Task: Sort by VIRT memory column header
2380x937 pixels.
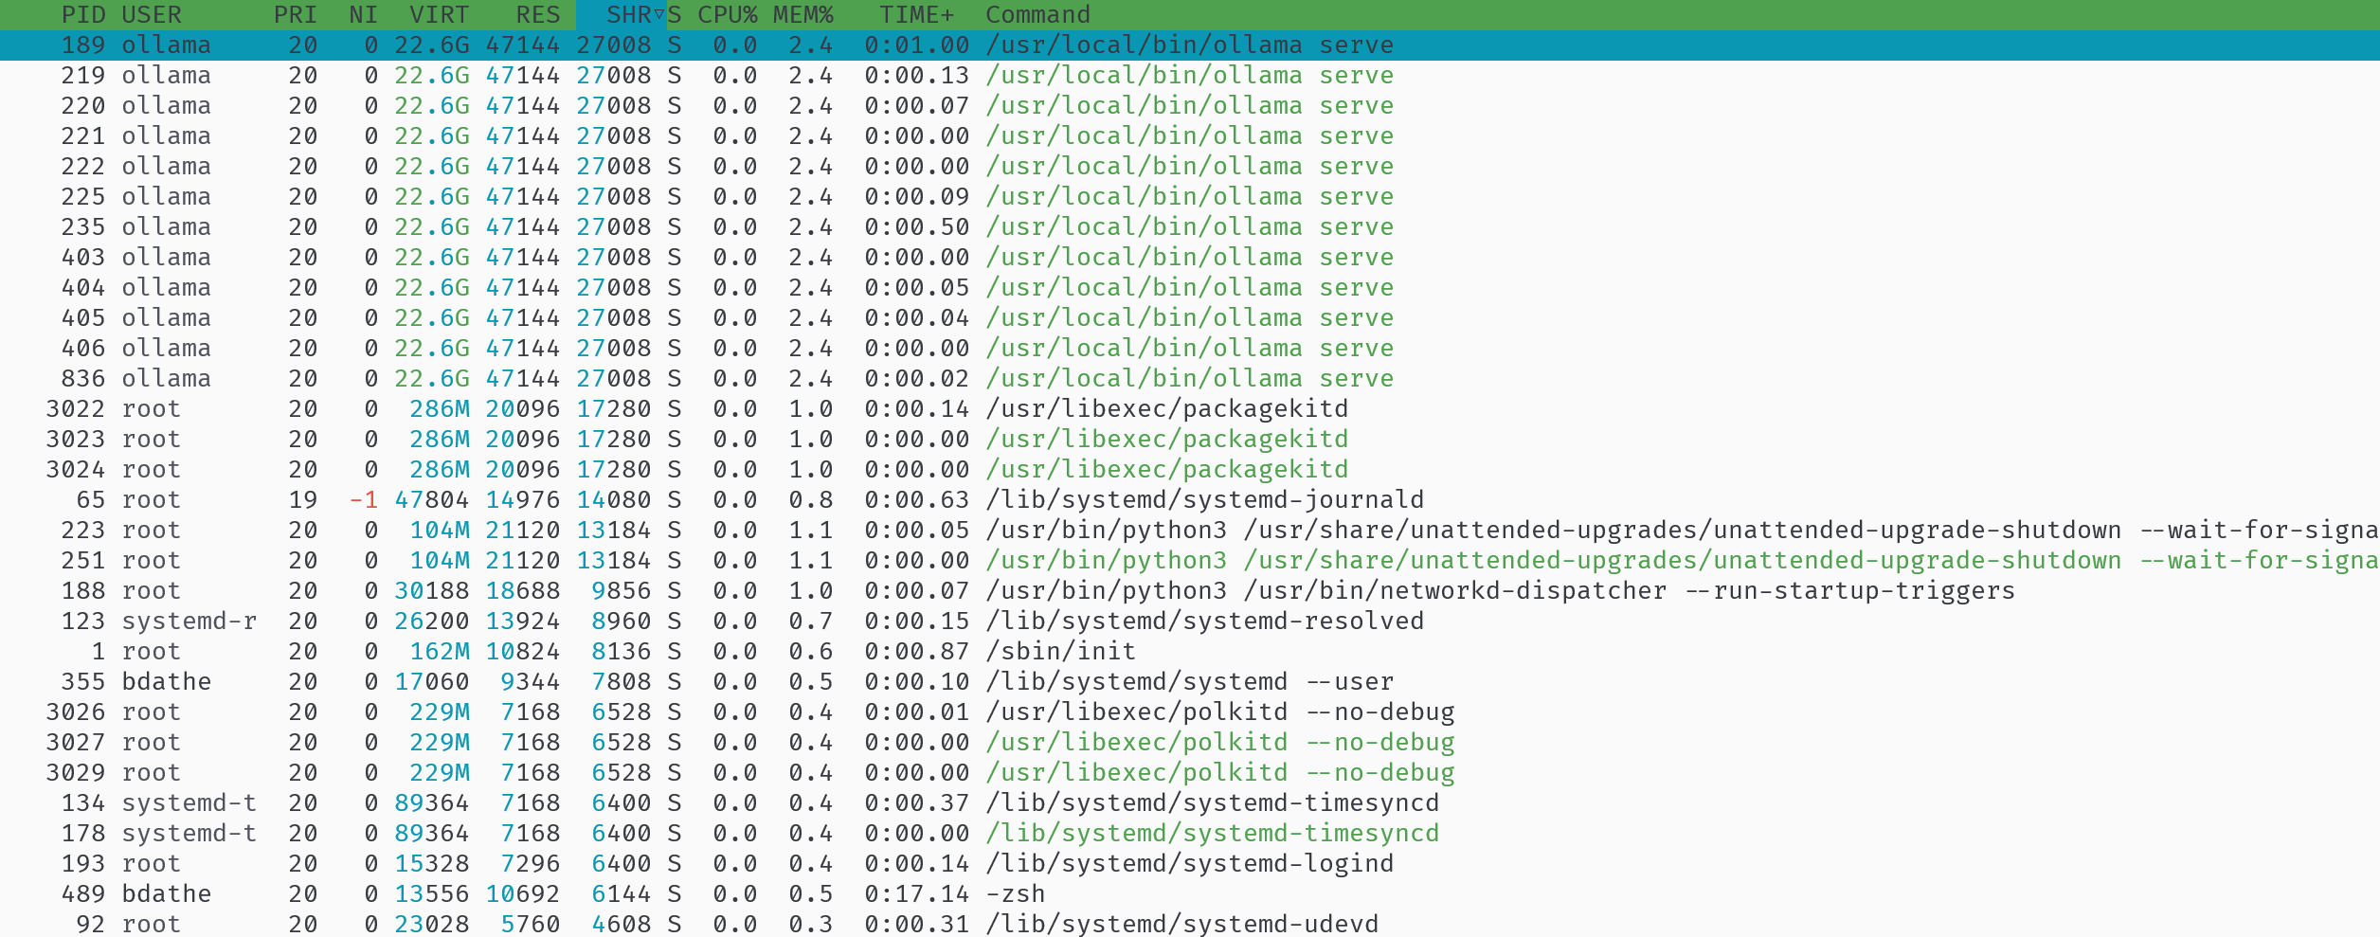Action: click(440, 15)
